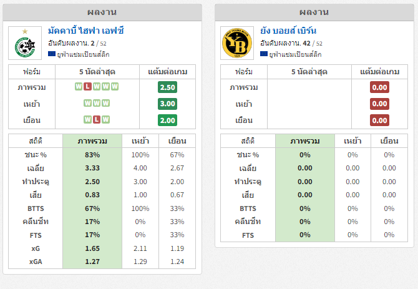Click the xGA row label in Maccabi table
The image size is (418, 289).
[36, 262]
